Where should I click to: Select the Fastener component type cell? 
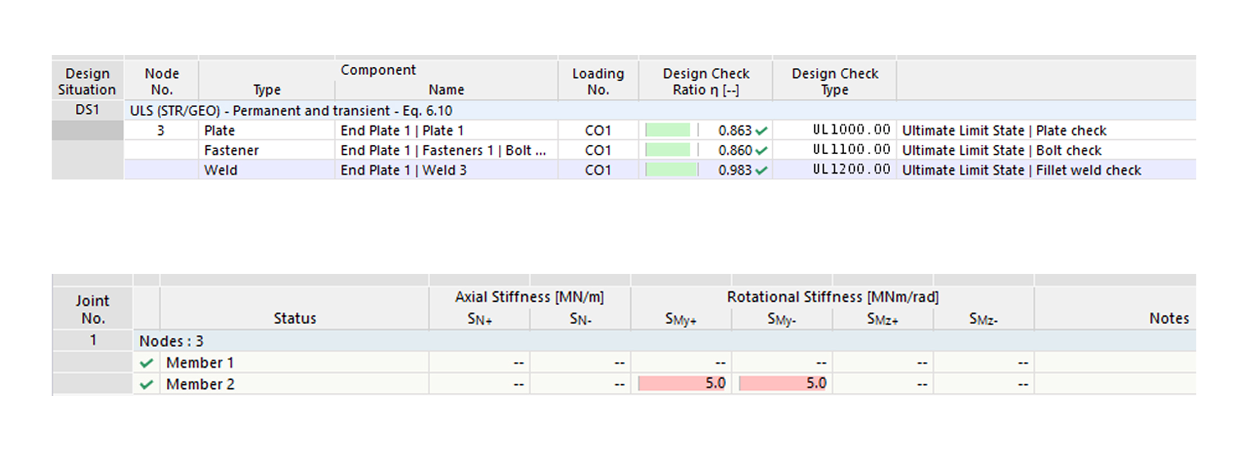pyautogui.click(x=231, y=150)
